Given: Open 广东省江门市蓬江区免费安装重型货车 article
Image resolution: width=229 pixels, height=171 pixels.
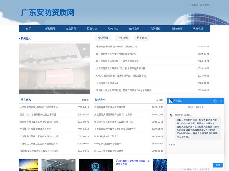Looking at the screenshot, I should pos(40,144).
